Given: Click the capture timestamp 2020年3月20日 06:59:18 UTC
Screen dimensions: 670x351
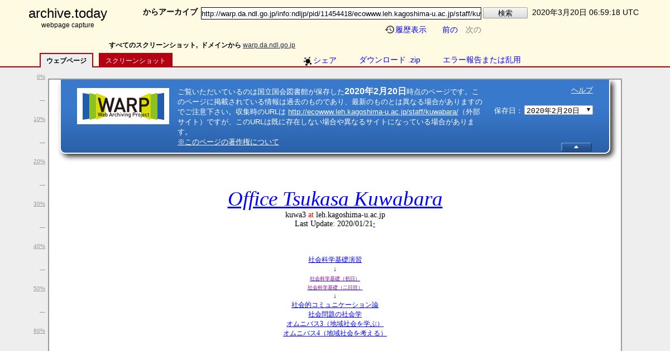Looking at the screenshot, I should click(x=585, y=12).
